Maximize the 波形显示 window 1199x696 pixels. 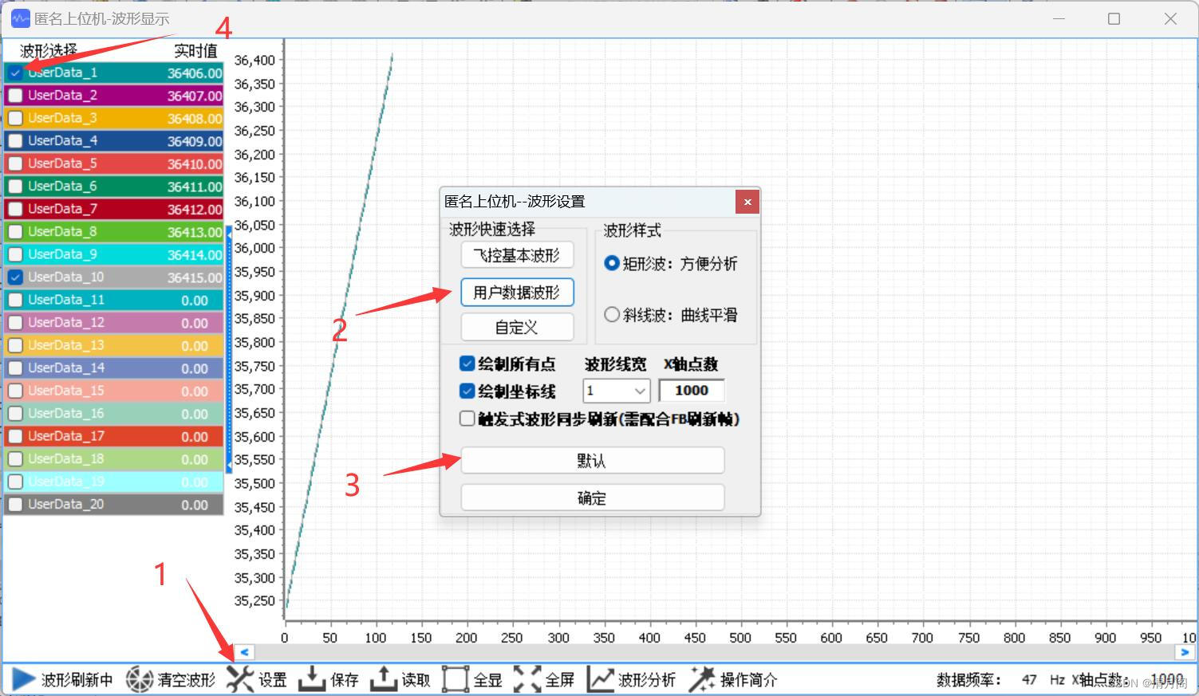point(1114,18)
